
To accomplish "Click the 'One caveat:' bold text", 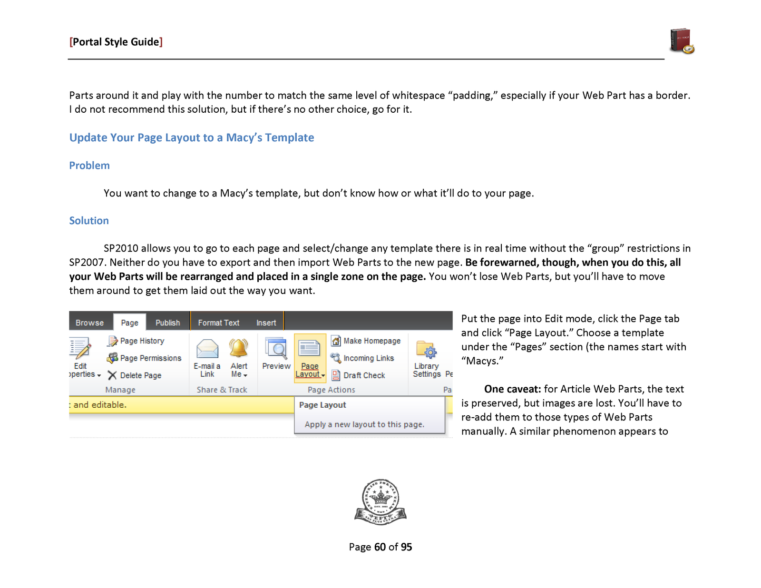I will pyautogui.click(x=513, y=389).
